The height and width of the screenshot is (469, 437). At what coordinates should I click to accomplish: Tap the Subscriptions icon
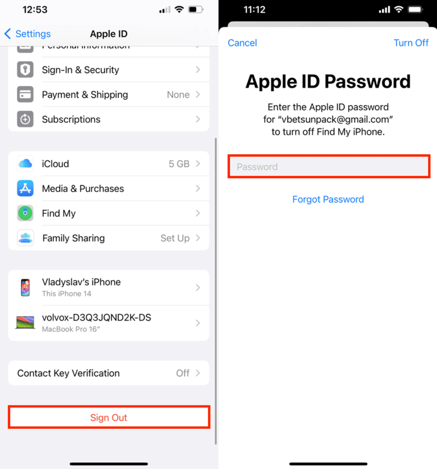pos(25,119)
